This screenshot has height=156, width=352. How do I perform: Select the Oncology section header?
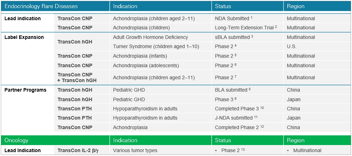tap(16, 140)
